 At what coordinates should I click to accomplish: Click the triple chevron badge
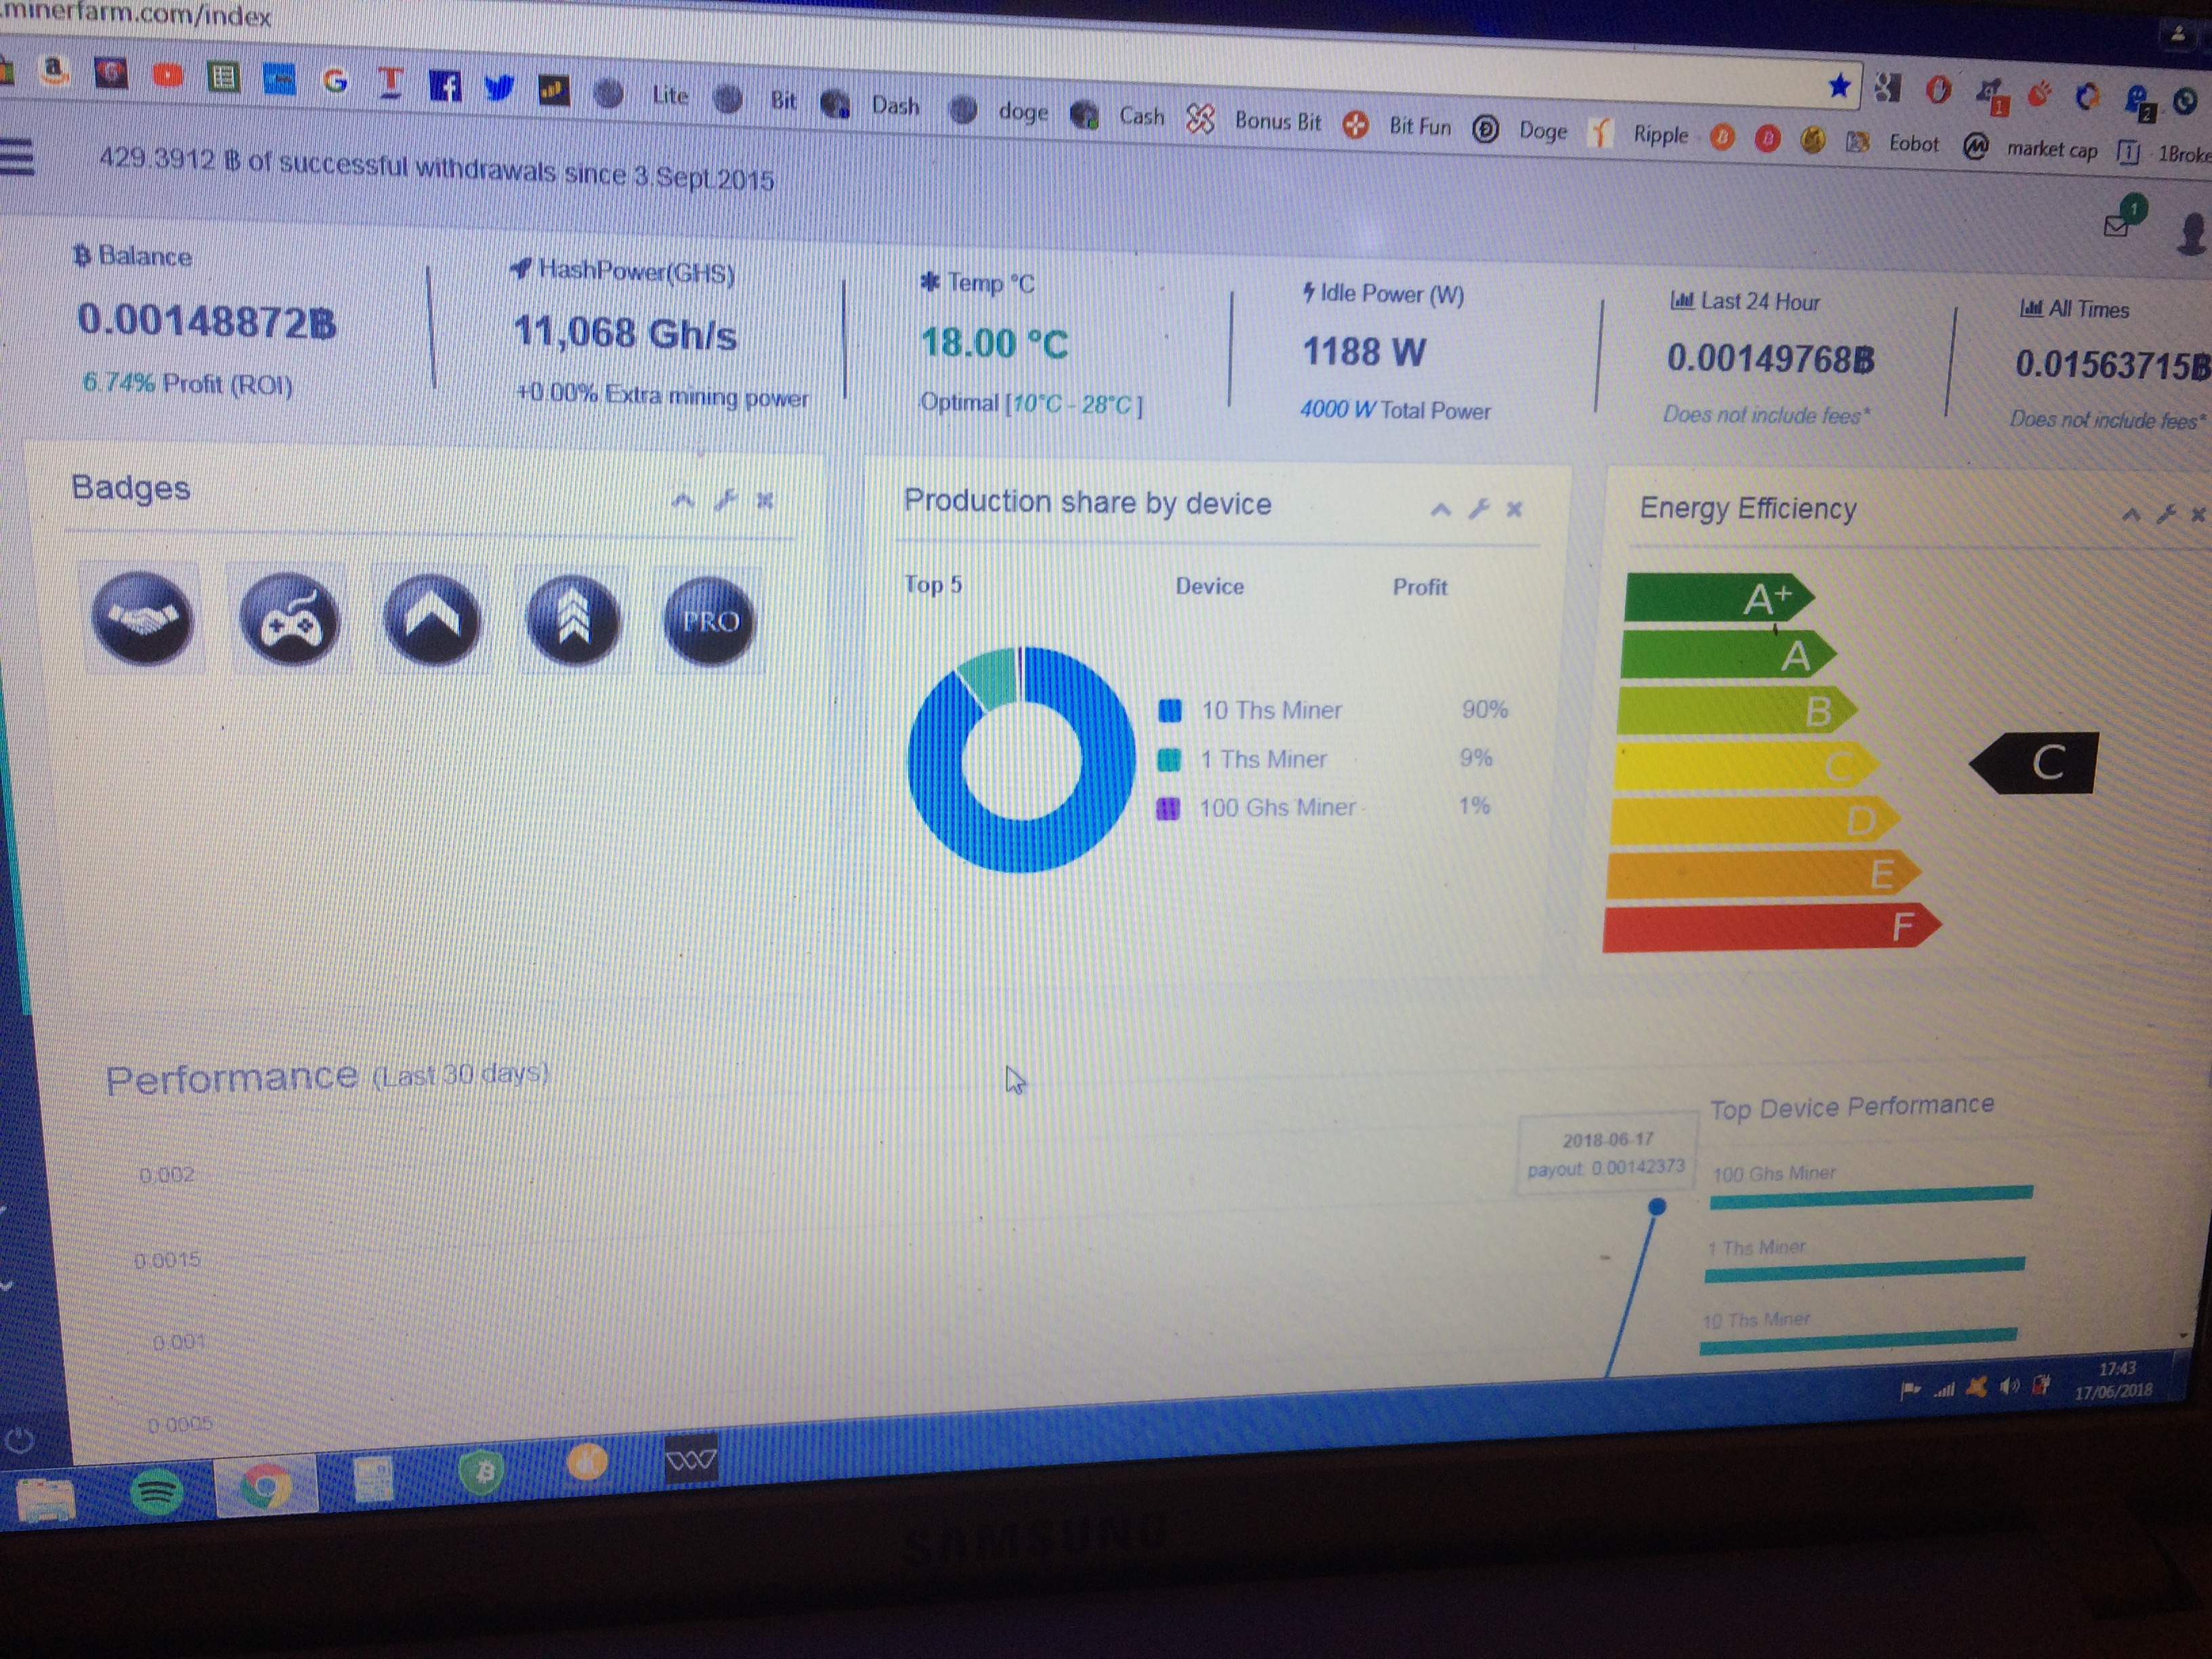[573, 621]
